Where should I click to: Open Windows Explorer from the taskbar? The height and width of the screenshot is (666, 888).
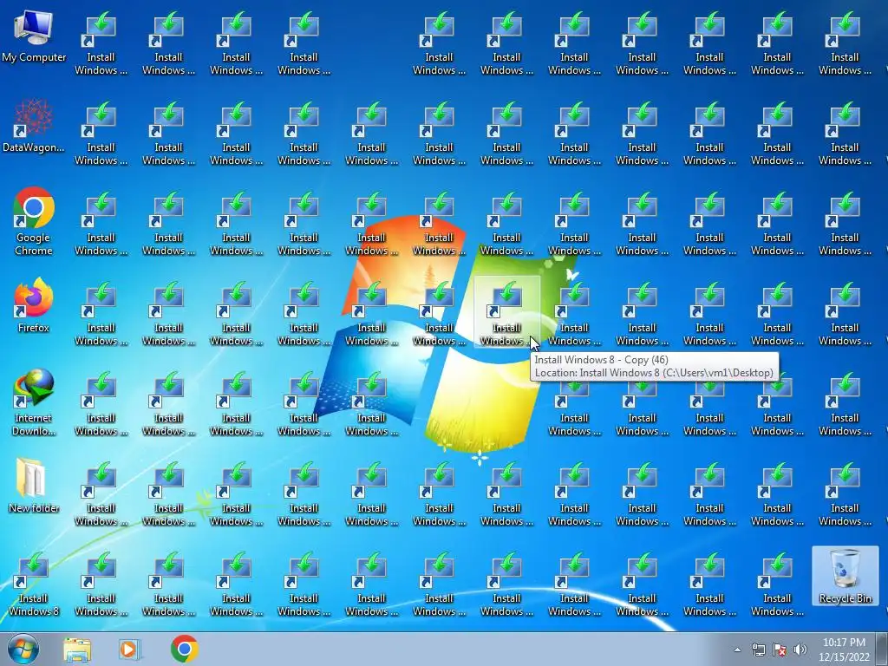(x=77, y=650)
